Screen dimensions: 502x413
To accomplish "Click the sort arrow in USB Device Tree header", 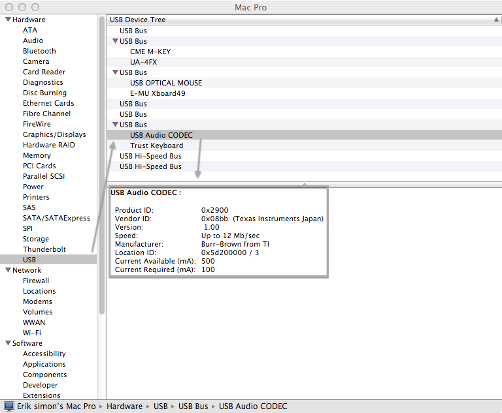I will tap(496, 20).
